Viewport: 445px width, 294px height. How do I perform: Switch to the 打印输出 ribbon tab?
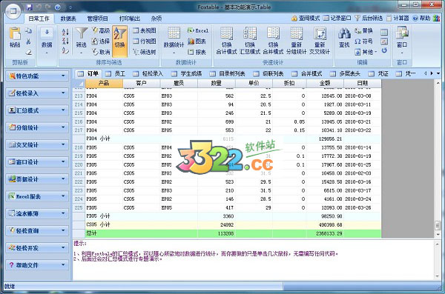(129, 19)
